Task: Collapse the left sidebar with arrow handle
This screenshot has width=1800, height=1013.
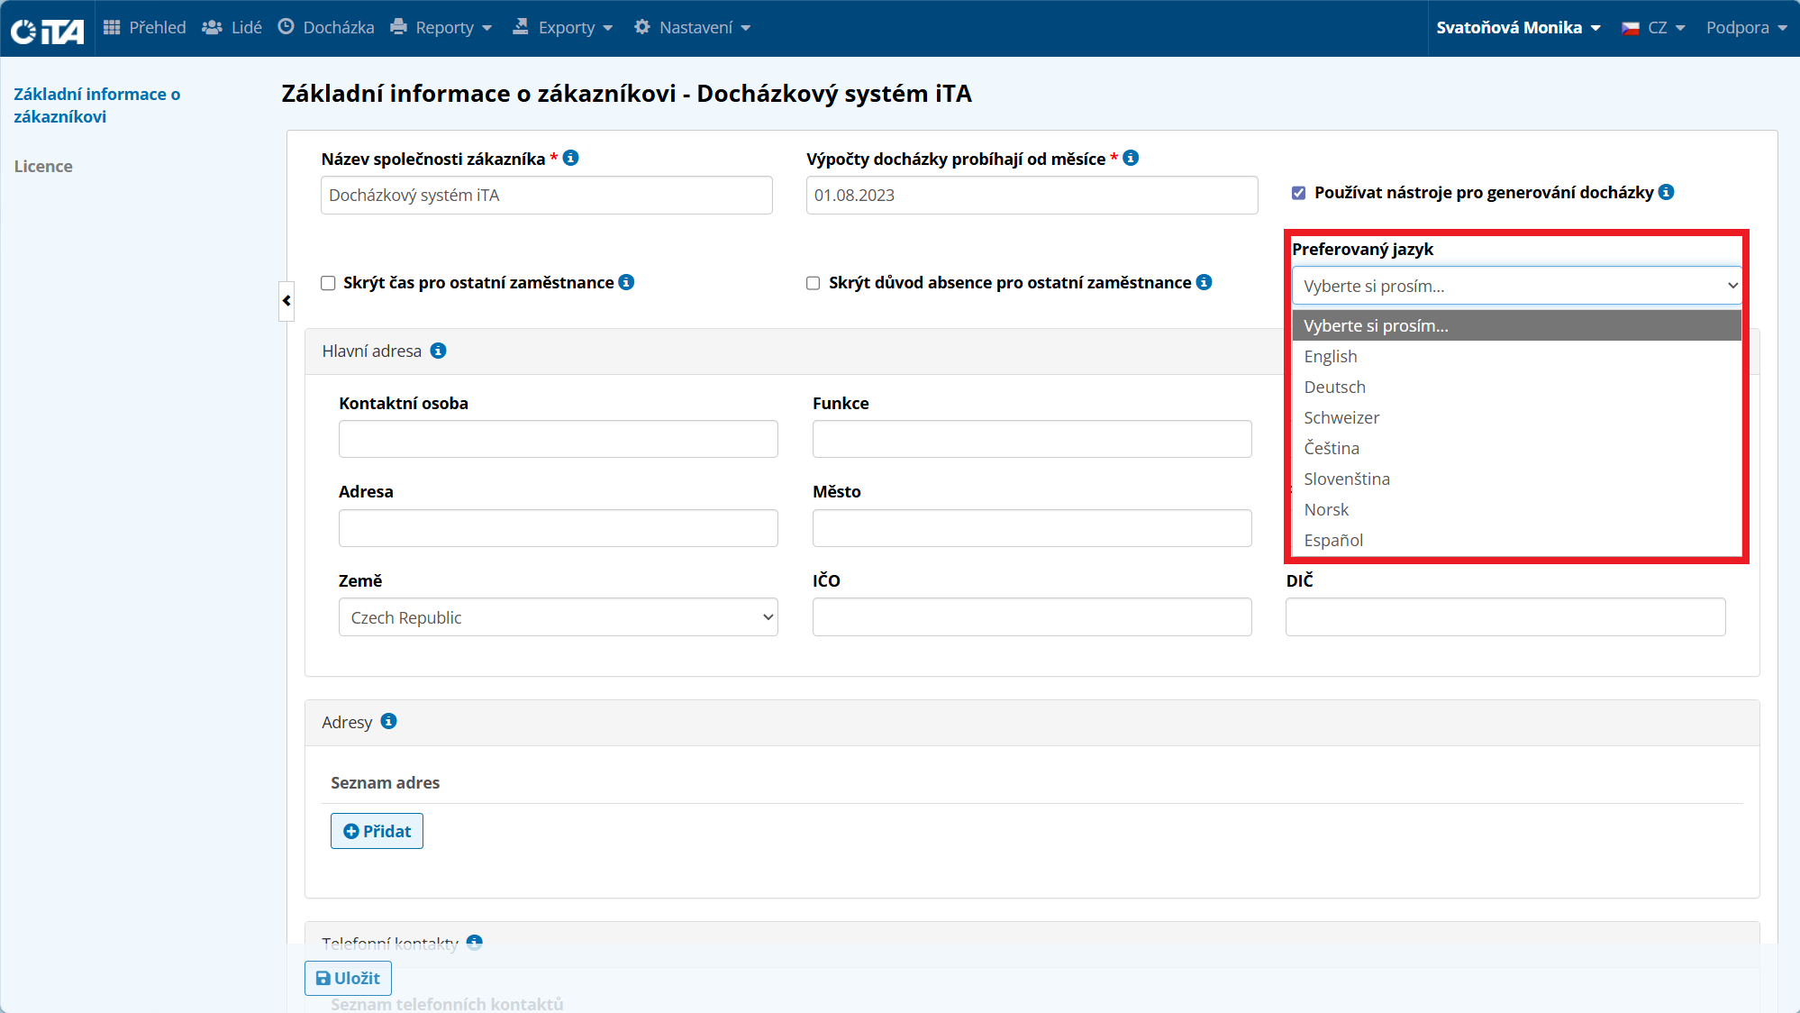Action: coord(286,301)
